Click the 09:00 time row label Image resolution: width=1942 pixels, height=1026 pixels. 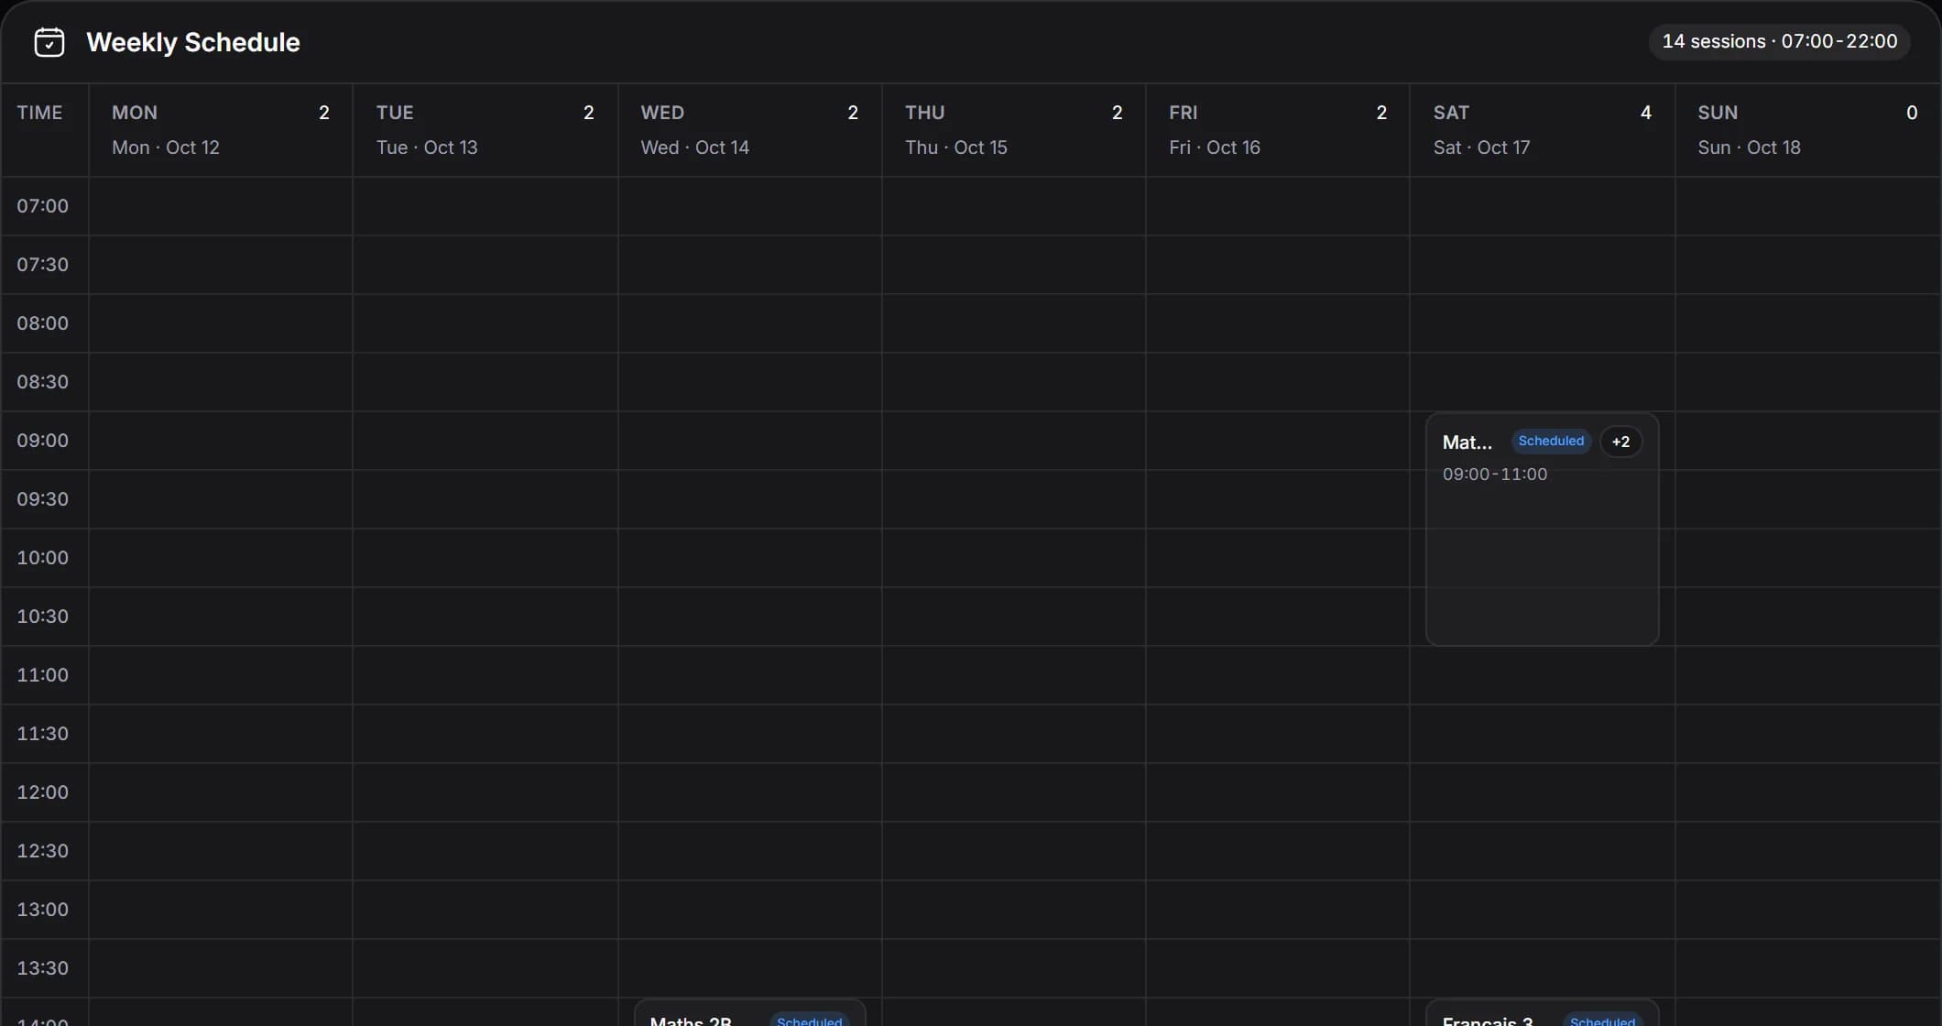(43, 441)
